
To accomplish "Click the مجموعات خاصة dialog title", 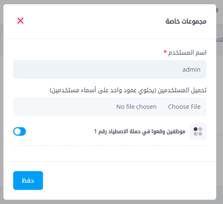I will 186,21.
